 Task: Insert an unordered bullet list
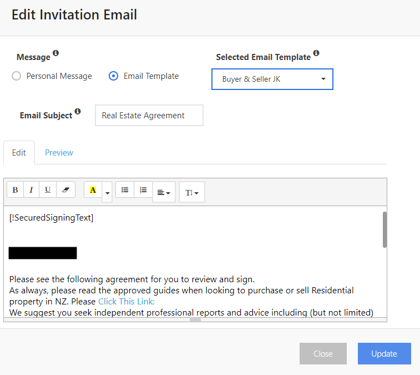[125, 190]
